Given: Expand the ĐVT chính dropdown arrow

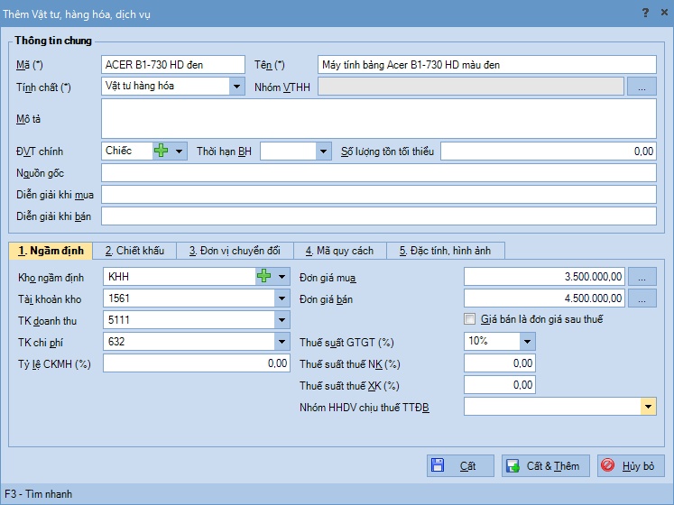Looking at the screenshot, I should tap(179, 151).
